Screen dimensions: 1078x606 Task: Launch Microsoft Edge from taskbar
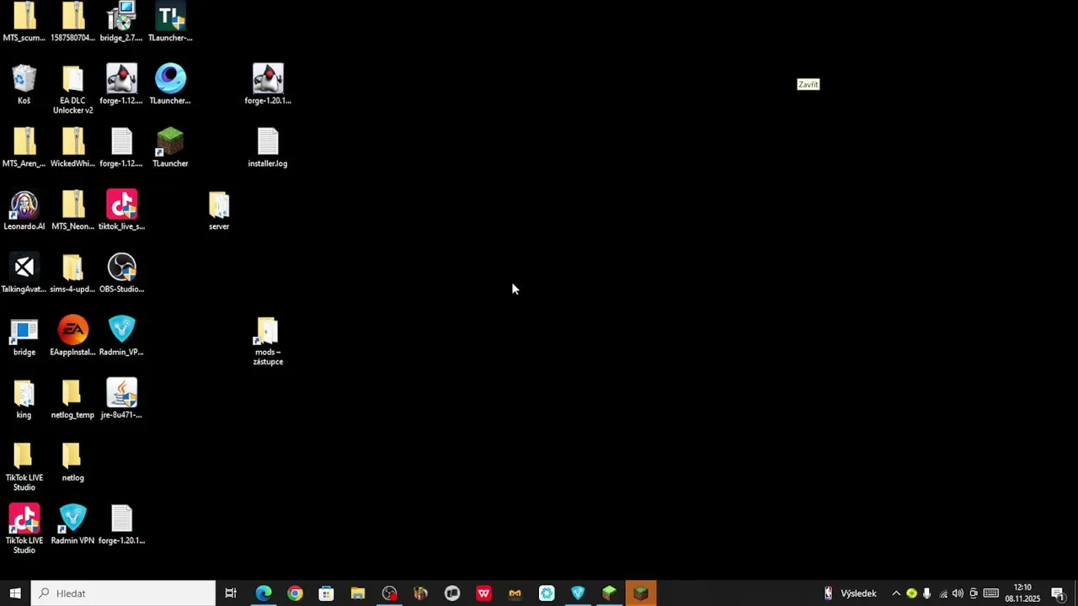tap(264, 593)
